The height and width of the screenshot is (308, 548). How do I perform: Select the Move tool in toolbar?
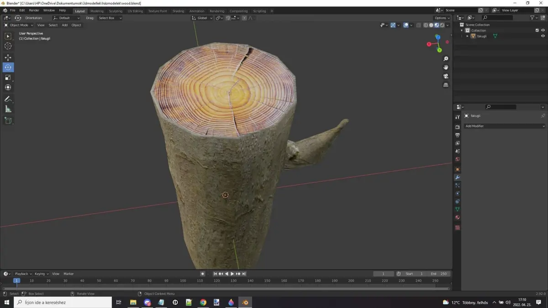[x=8, y=57]
